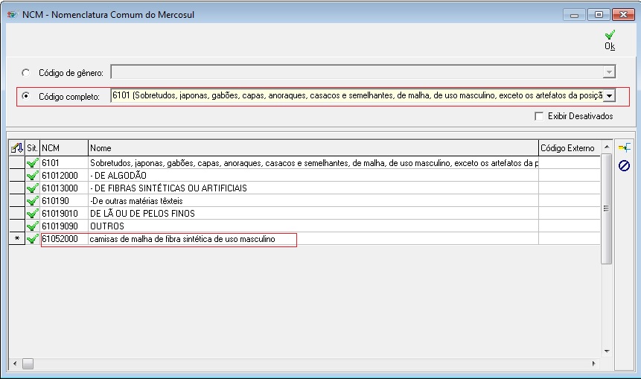This screenshot has height=379, width=641.
Task: Open the Código de gênero dropdown arrow
Action: point(609,72)
